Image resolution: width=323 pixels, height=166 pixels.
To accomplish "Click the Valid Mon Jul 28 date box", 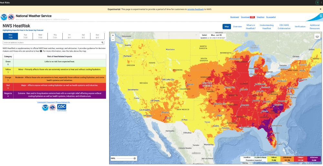I will [x=213, y=36].
